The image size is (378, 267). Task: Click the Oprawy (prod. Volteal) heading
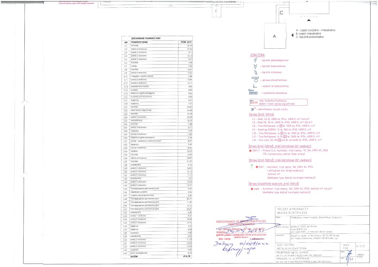click(x=264, y=115)
